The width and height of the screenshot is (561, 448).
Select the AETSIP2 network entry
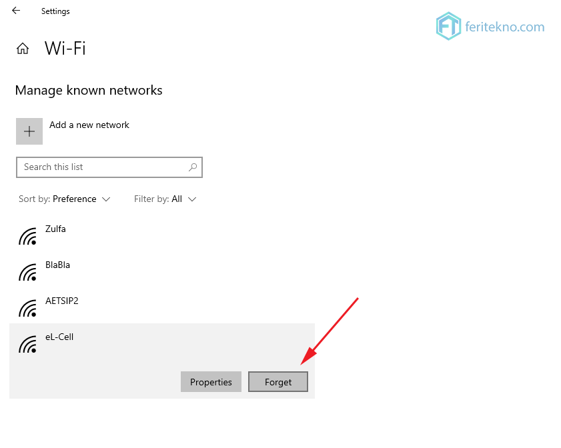coord(162,308)
